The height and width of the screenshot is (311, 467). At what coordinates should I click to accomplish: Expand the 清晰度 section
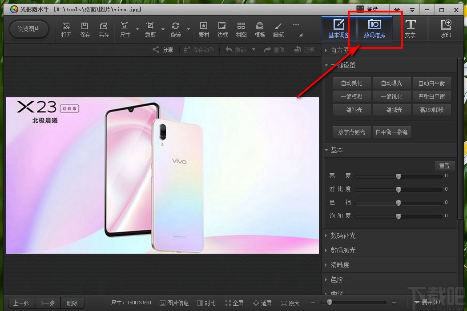point(326,265)
